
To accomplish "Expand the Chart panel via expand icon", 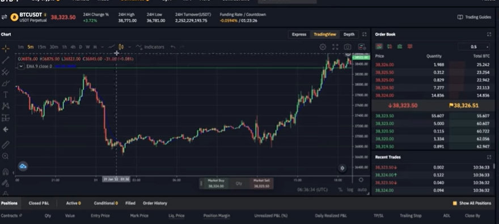I will (x=365, y=35).
